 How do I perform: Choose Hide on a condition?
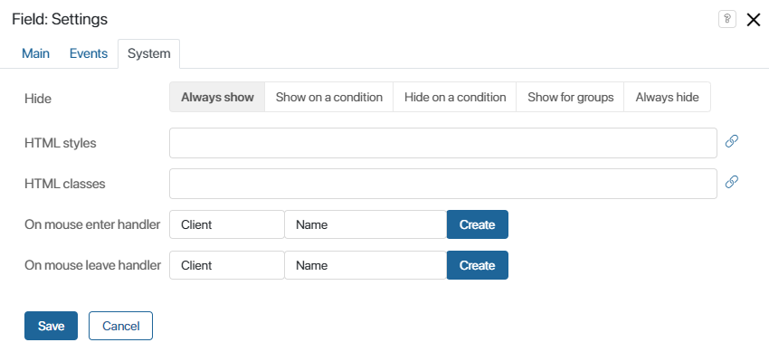(x=455, y=97)
